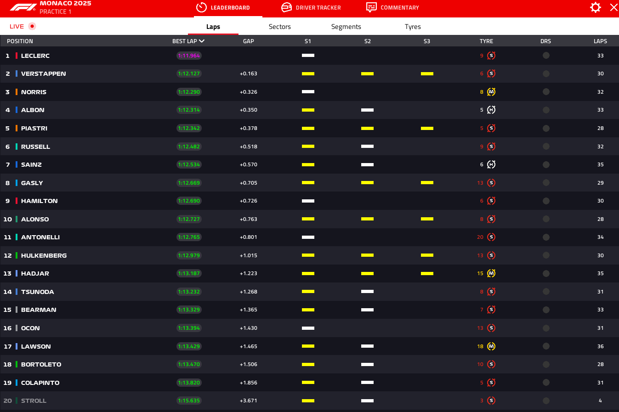Click Verstappen's yellow S3 sector bar
619x412 pixels.
coord(427,73)
